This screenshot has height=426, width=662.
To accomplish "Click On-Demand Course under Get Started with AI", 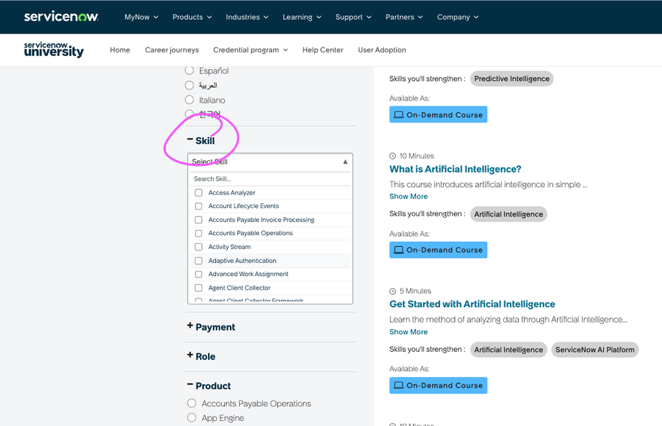I will [x=438, y=385].
